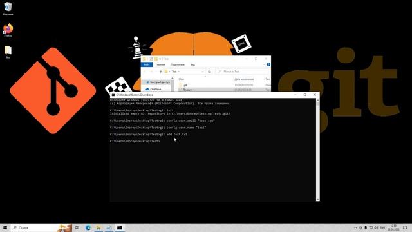Open the volume control tray icon
This screenshot has width=412, height=232.
click(x=376, y=227)
